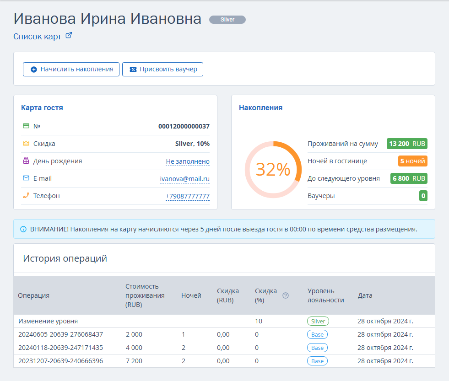449x381 pixels.
Task: Click the external link icon beside Список карт
Action: click(69, 36)
